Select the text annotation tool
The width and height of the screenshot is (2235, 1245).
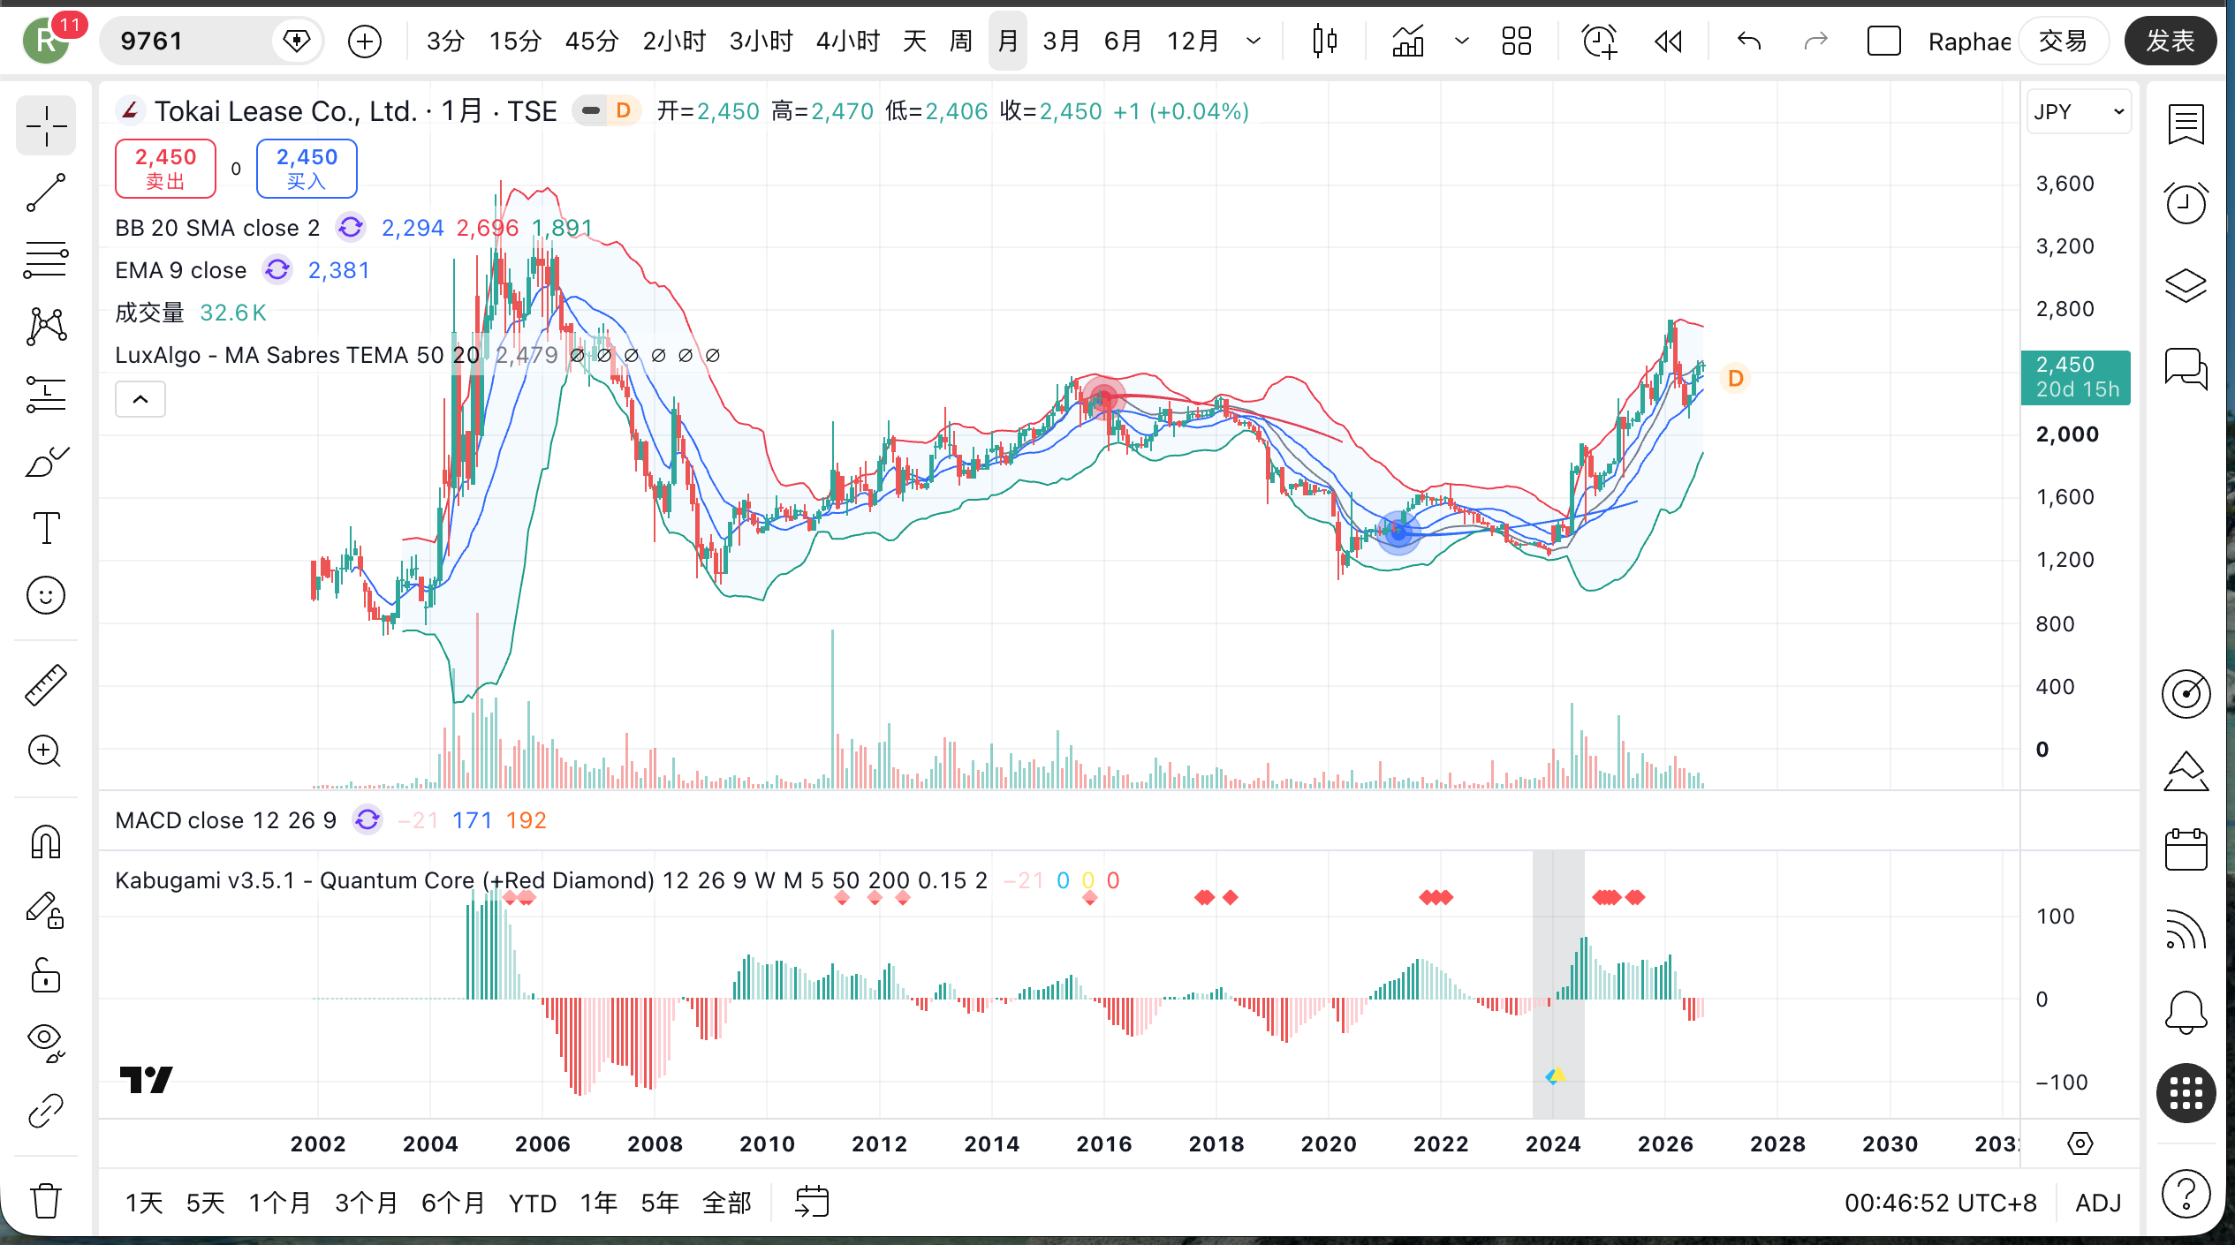(x=46, y=528)
